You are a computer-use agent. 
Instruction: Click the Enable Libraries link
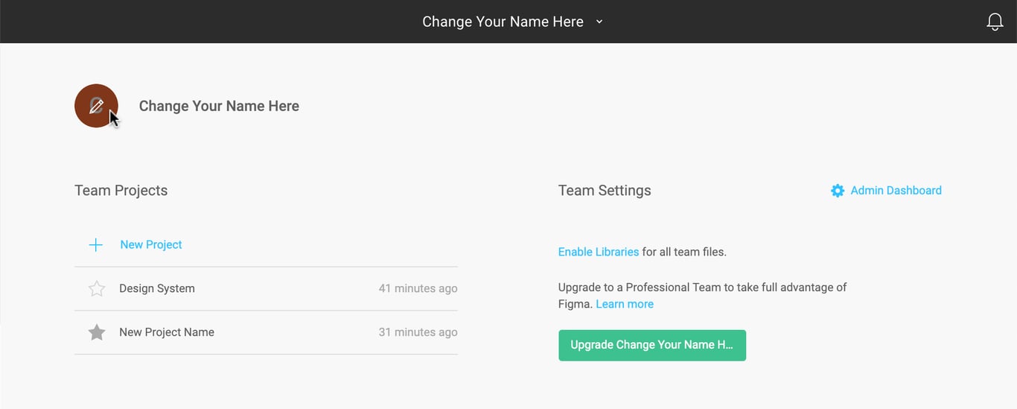tap(599, 252)
